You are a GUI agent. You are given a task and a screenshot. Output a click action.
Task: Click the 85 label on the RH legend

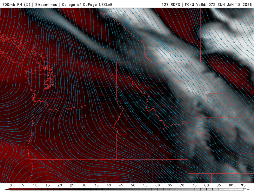[x=219, y=185]
